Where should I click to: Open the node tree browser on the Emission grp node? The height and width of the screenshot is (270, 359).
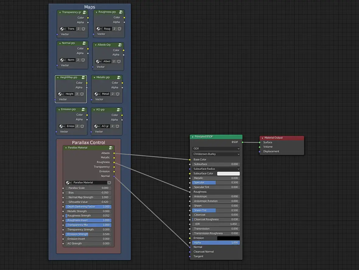pyautogui.click(x=62, y=126)
